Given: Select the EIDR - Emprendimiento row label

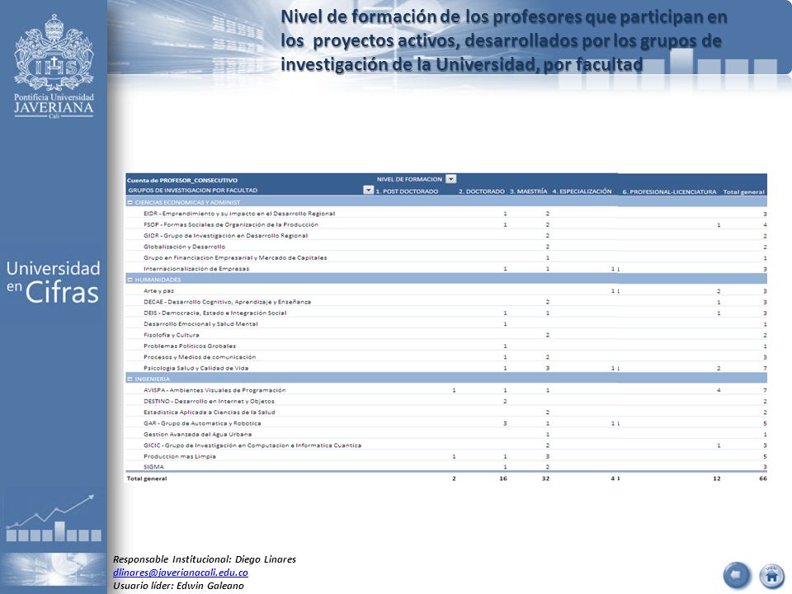Looking at the screenshot, I should click(239, 214).
